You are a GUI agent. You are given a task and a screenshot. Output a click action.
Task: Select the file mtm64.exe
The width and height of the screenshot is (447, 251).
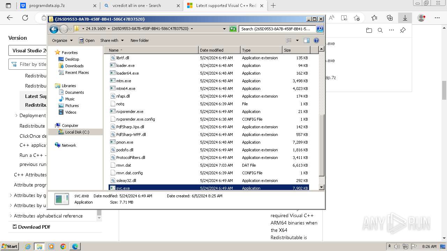(126, 89)
